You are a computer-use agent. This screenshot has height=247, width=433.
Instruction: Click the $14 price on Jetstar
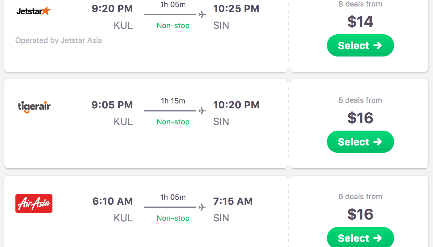point(360,22)
